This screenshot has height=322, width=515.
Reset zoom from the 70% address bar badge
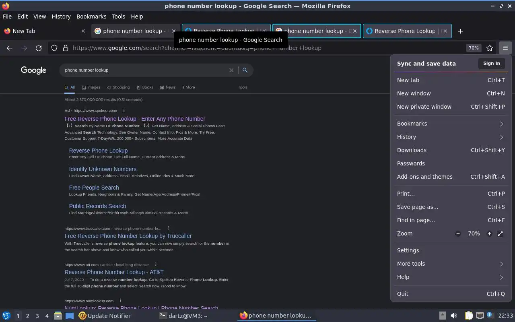[x=474, y=48]
